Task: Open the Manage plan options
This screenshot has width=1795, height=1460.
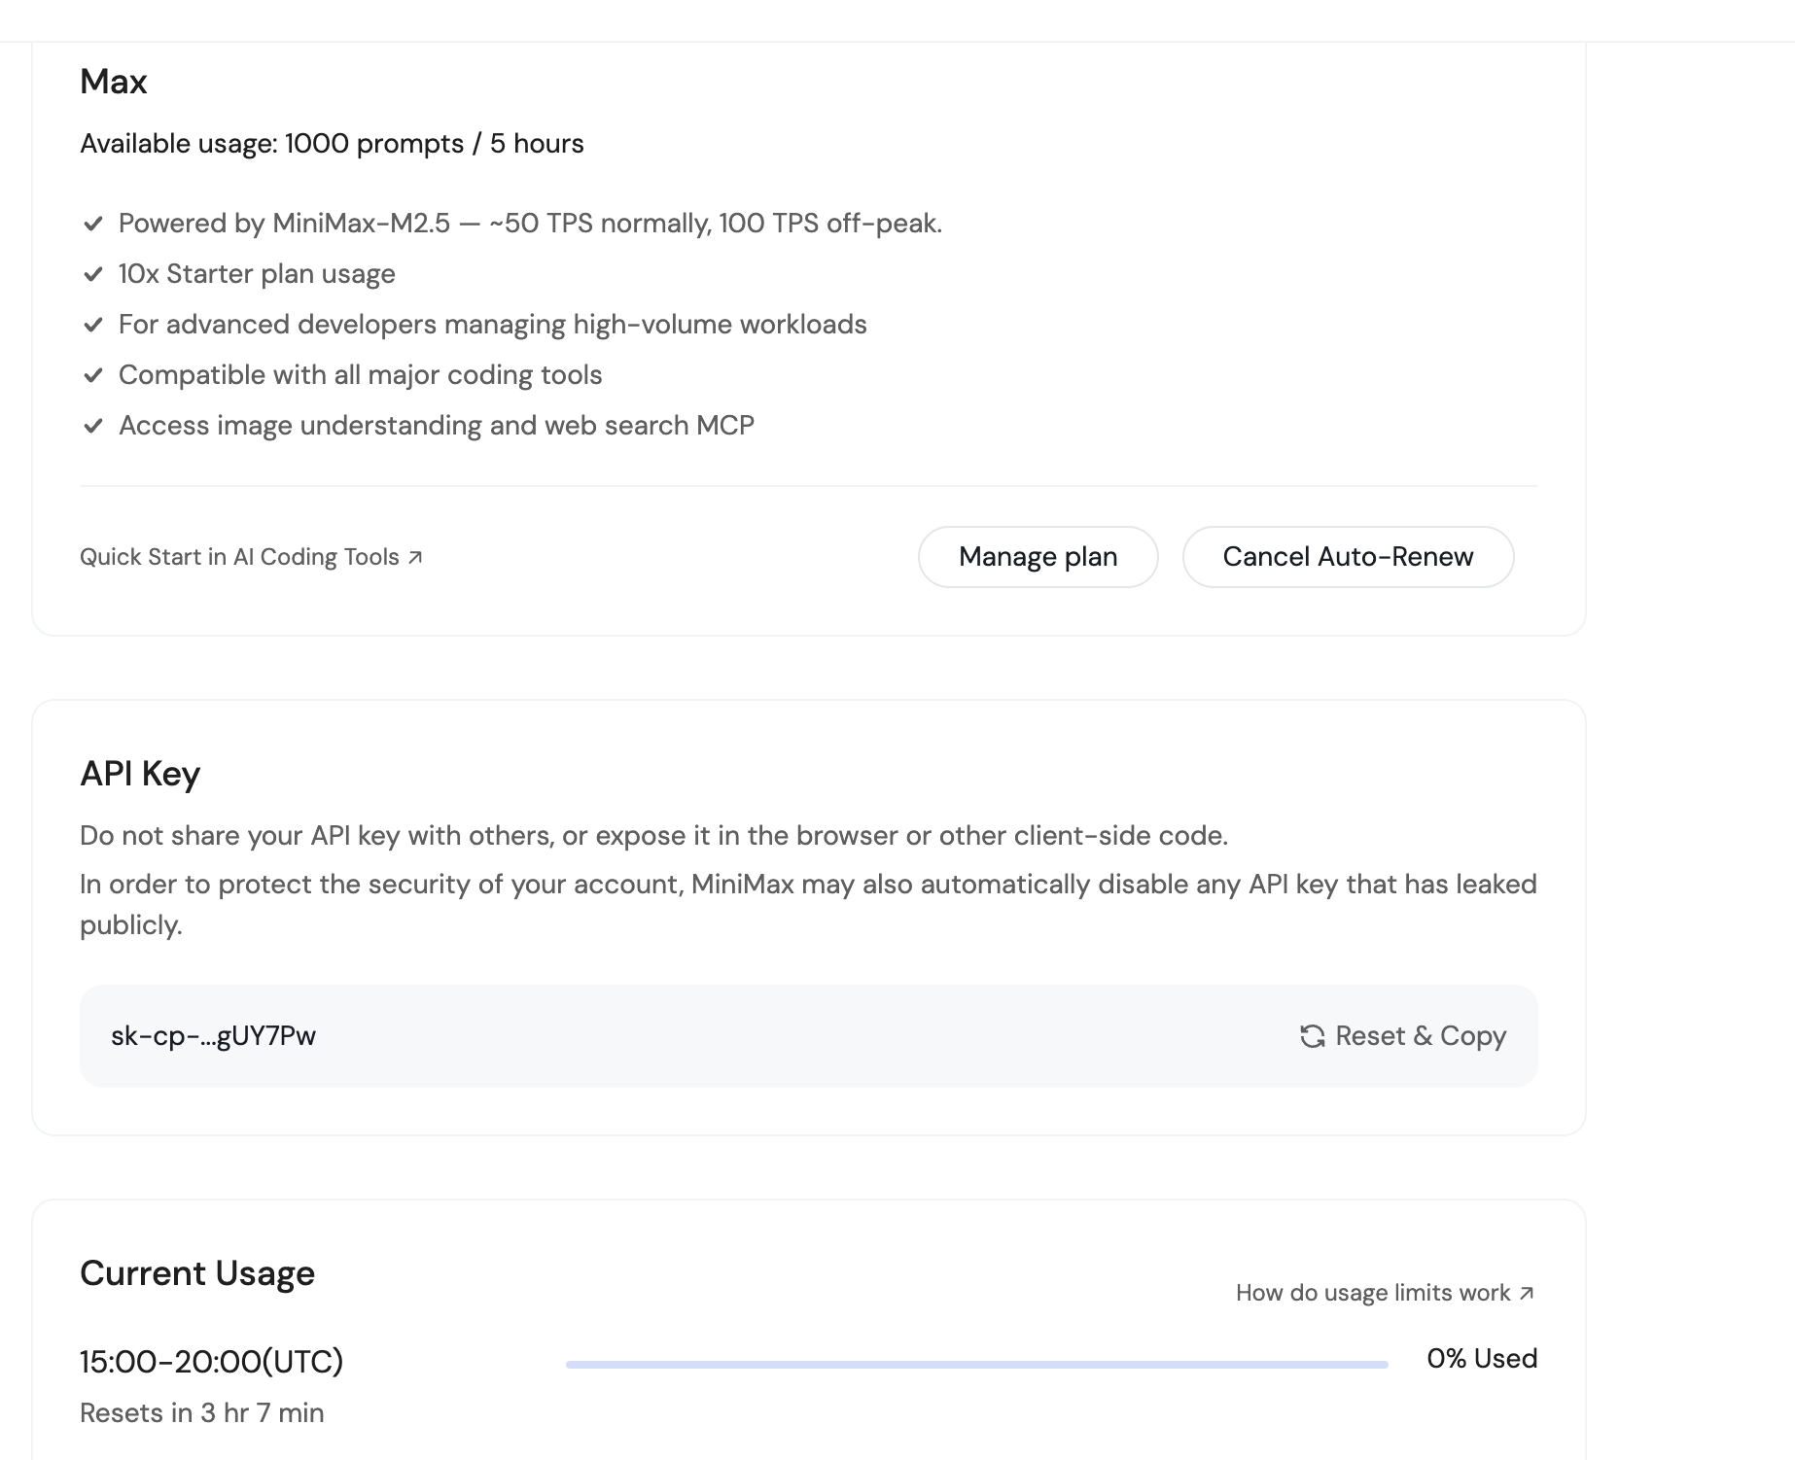Action: pos(1038,557)
